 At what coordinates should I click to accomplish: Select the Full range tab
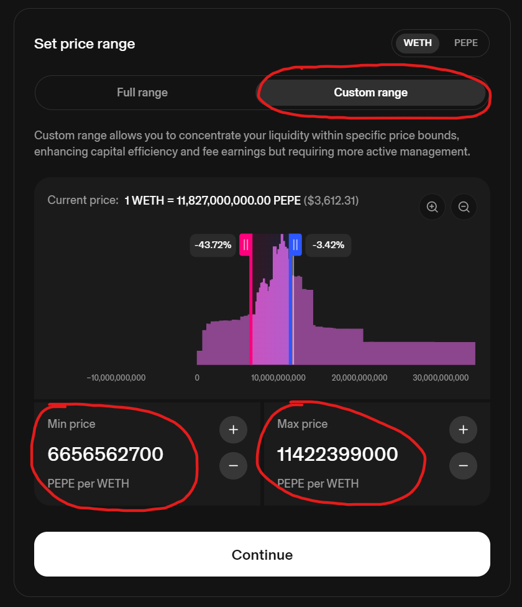point(142,93)
